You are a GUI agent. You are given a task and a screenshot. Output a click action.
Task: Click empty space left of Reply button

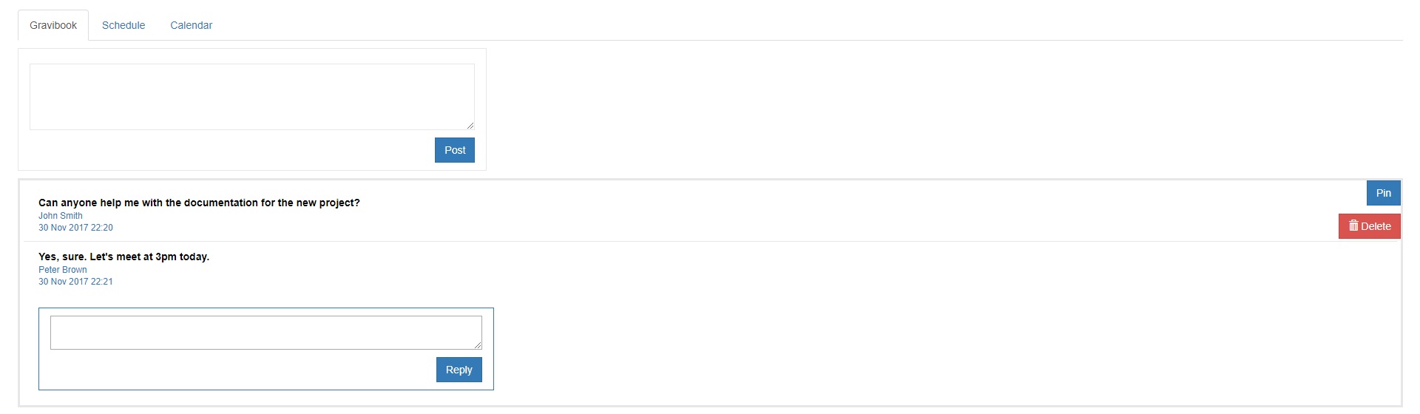(x=237, y=370)
